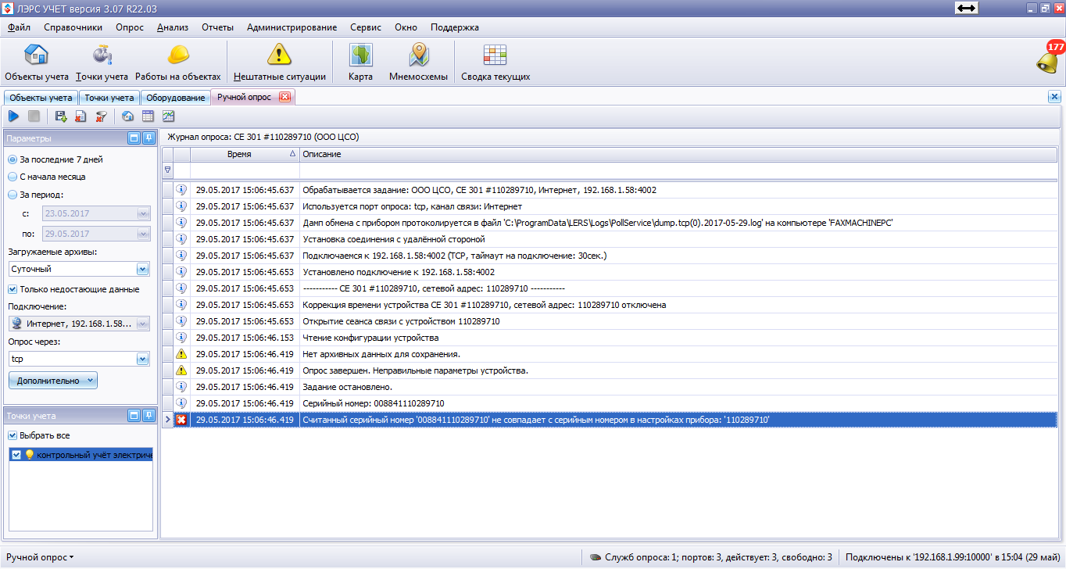Select С начала месяца radio button
This screenshot has width=1066, height=569.
(x=13, y=177)
